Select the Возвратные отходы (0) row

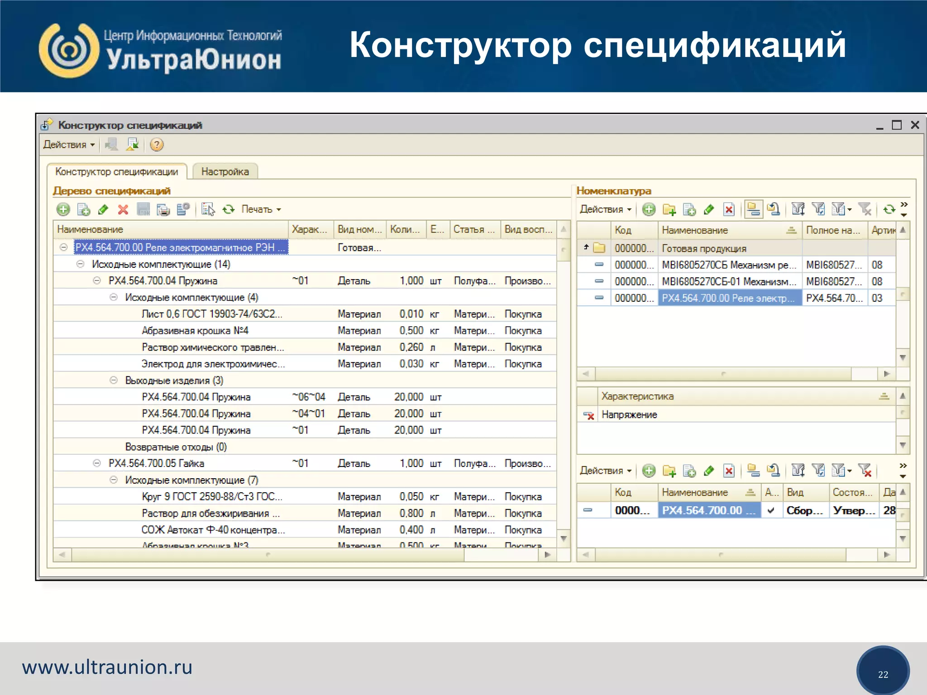point(305,447)
